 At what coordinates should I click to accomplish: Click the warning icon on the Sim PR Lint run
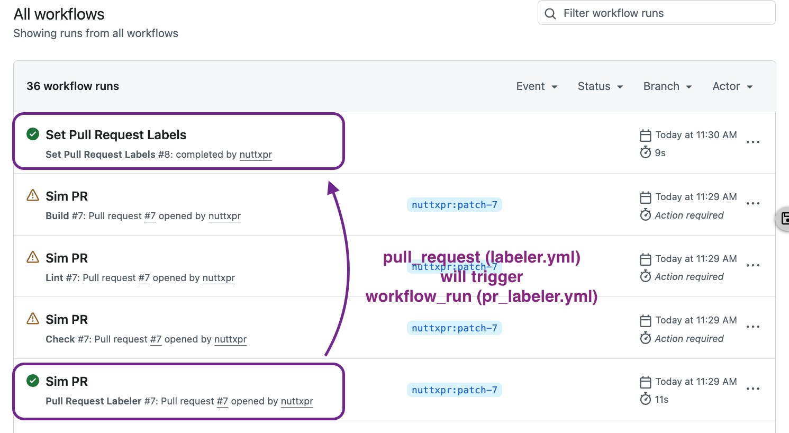coord(32,257)
